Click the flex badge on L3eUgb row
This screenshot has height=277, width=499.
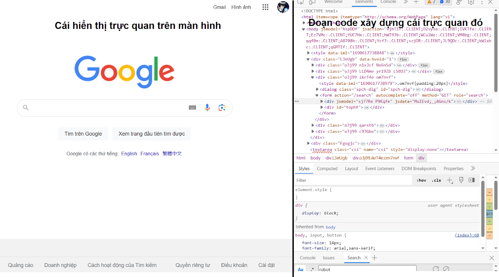pyautogui.click(x=403, y=59)
